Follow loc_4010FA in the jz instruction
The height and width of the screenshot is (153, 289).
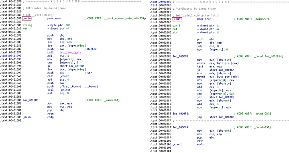click(x=226, y=70)
